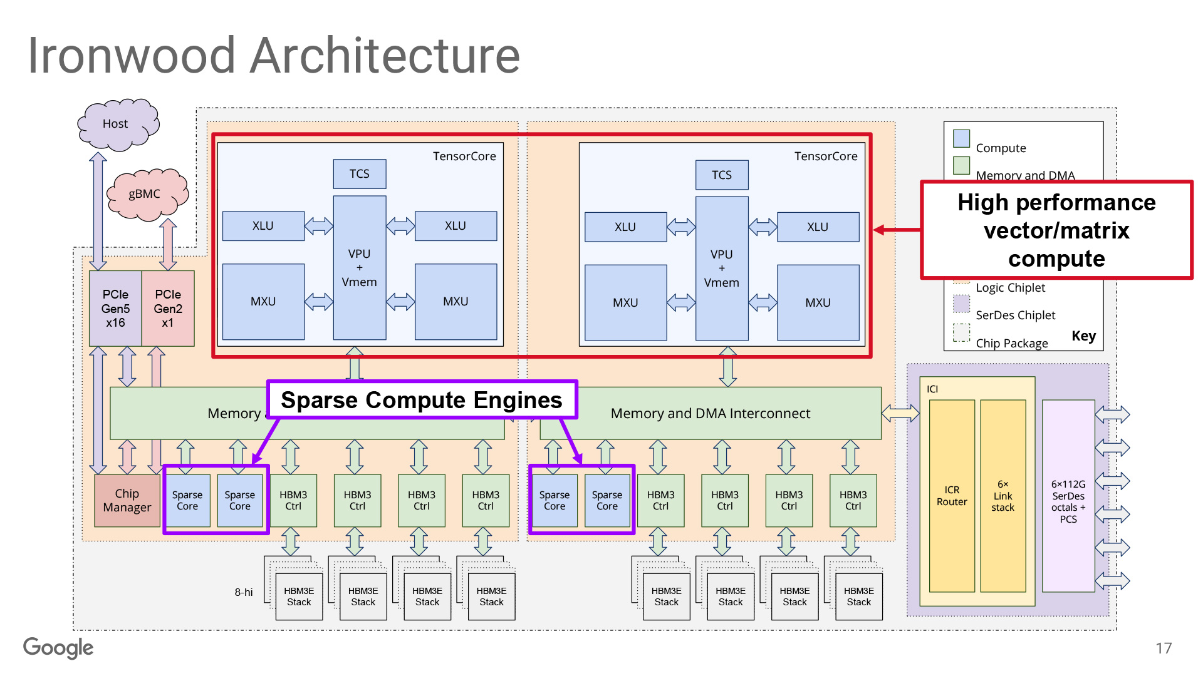Click the Sparse Compute Engines callout label

point(422,400)
